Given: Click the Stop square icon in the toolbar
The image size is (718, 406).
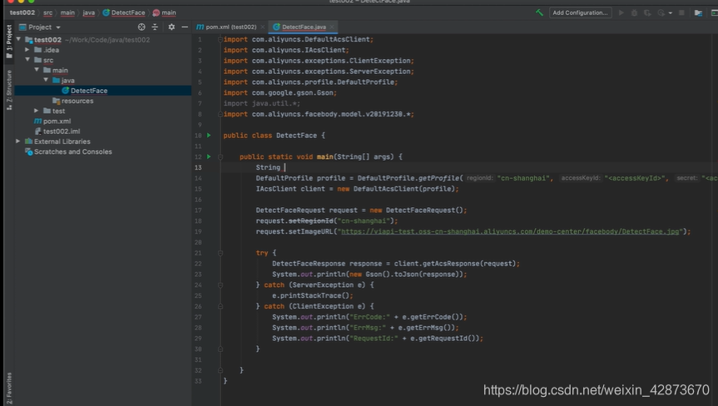Looking at the screenshot, I should 681,12.
